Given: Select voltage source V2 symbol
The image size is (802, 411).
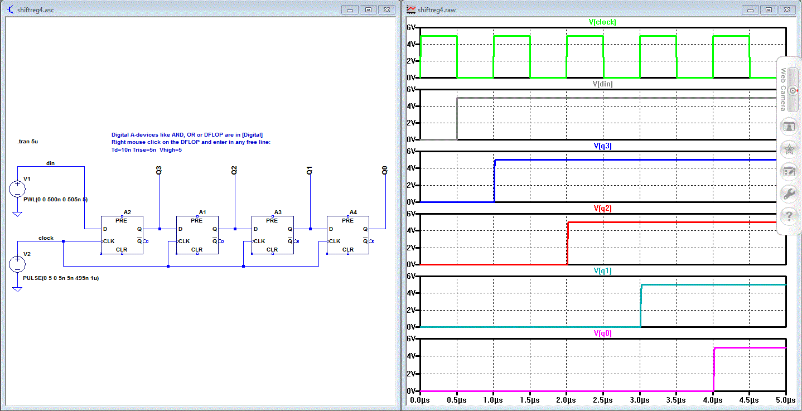Looking at the screenshot, I should click(17, 264).
